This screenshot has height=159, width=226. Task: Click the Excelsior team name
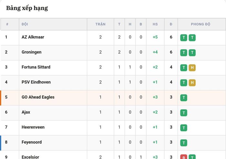(x=30, y=157)
